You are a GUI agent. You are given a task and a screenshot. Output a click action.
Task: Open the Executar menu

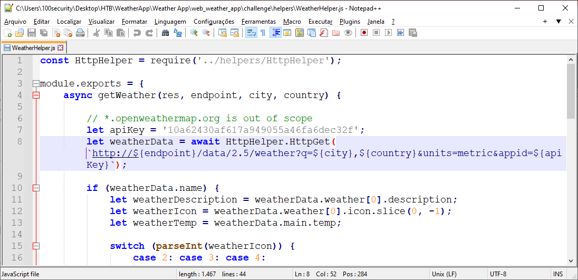click(320, 22)
